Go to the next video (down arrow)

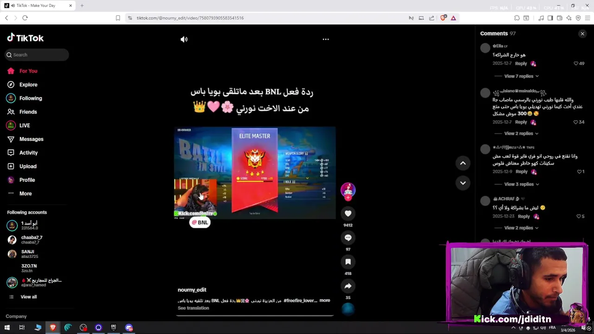coord(463,183)
